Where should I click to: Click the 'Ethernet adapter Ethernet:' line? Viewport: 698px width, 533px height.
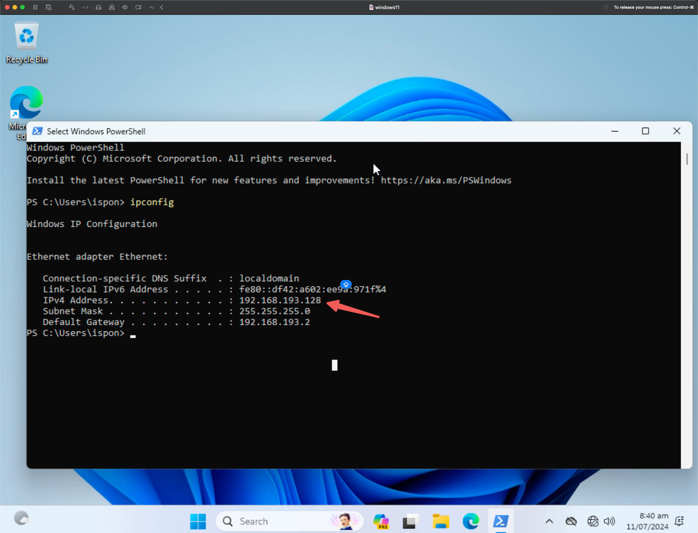pos(97,257)
